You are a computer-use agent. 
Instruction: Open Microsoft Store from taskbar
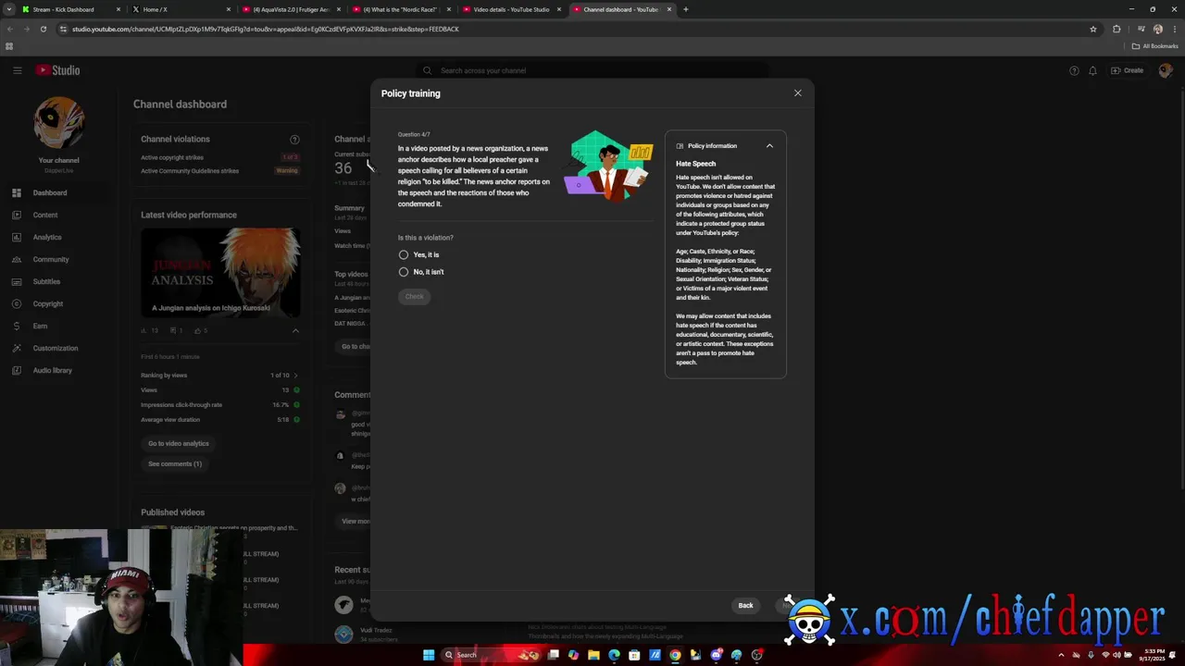tap(634, 655)
